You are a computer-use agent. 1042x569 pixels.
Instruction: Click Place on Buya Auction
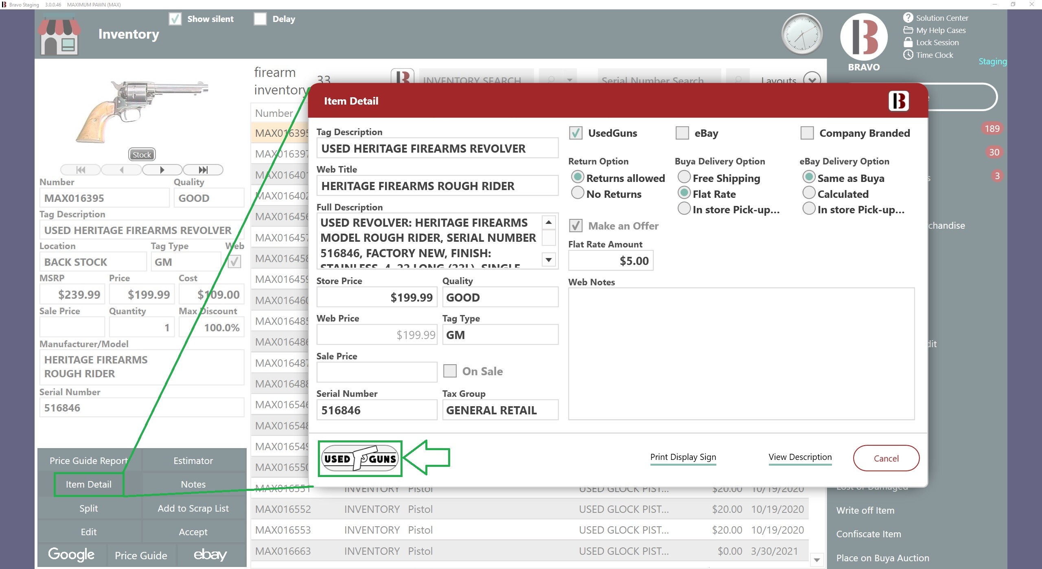click(x=882, y=558)
